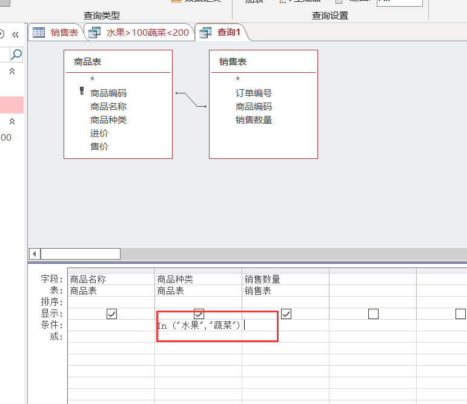The image size is (467, 404).
Task: Click the 销售表 tab table icon
Action: [x=39, y=32]
